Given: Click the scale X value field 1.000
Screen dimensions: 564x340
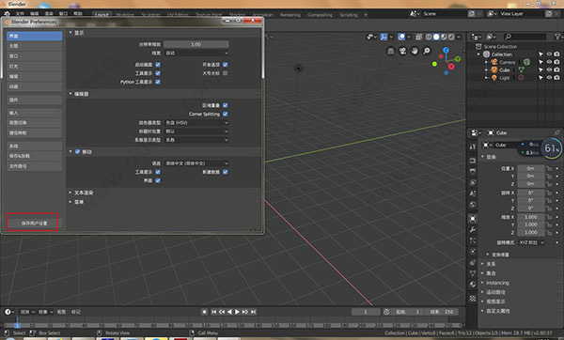Looking at the screenshot, I should [x=531, y=217].
